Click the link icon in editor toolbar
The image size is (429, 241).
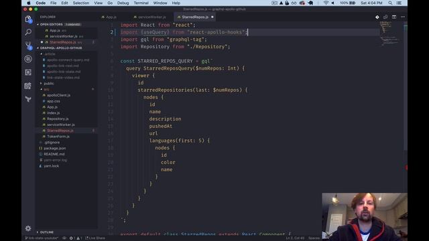[385, 17]
